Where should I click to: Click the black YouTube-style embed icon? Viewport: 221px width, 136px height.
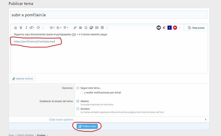click(x=158, y=28)
